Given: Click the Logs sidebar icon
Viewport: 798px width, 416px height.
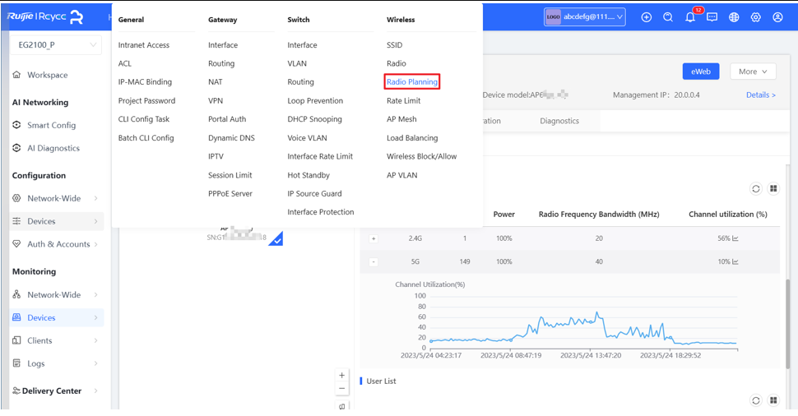Looking at the screenshot, I should (16, 363).
